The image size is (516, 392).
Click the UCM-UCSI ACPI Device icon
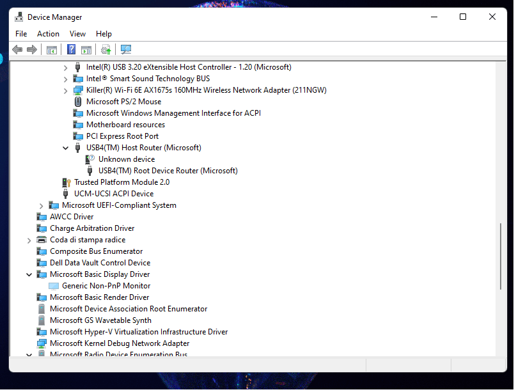point(65,194)
